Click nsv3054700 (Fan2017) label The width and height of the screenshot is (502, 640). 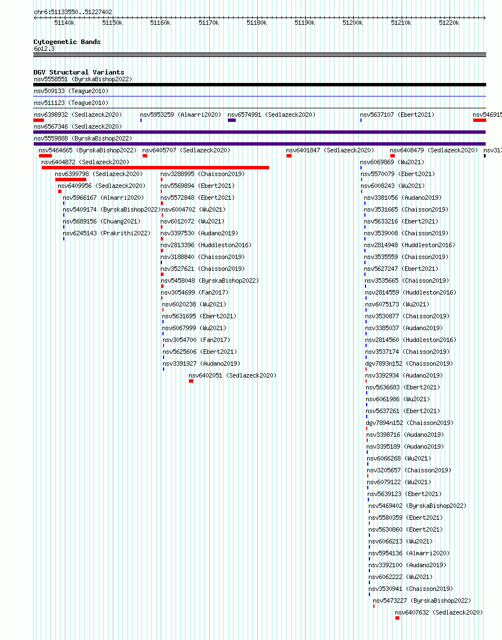click(x=196, y=340)
